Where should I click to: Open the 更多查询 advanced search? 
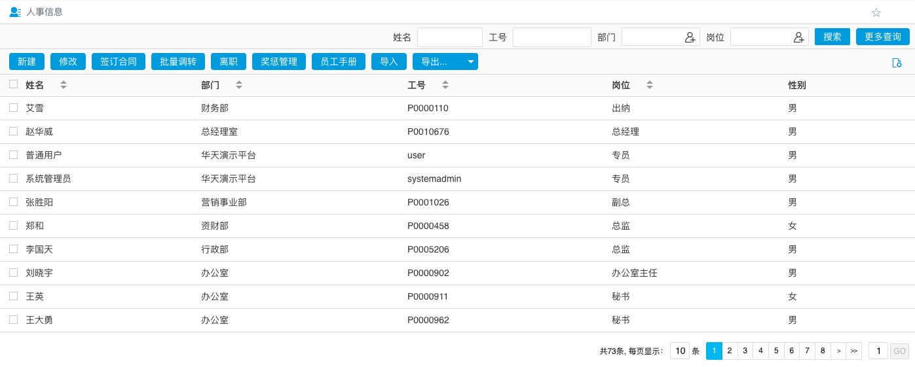882,37
